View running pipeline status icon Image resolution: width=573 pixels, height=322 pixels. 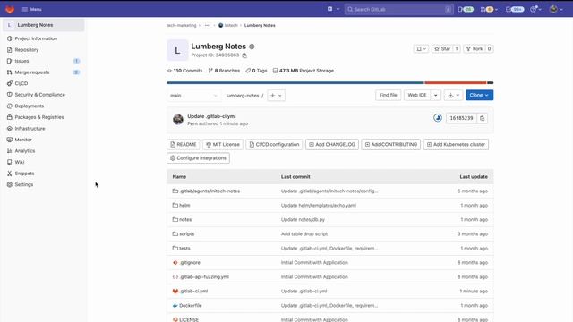point(438,118)
